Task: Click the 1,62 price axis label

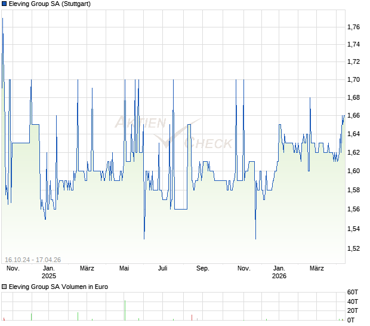Action: (353, 152)
